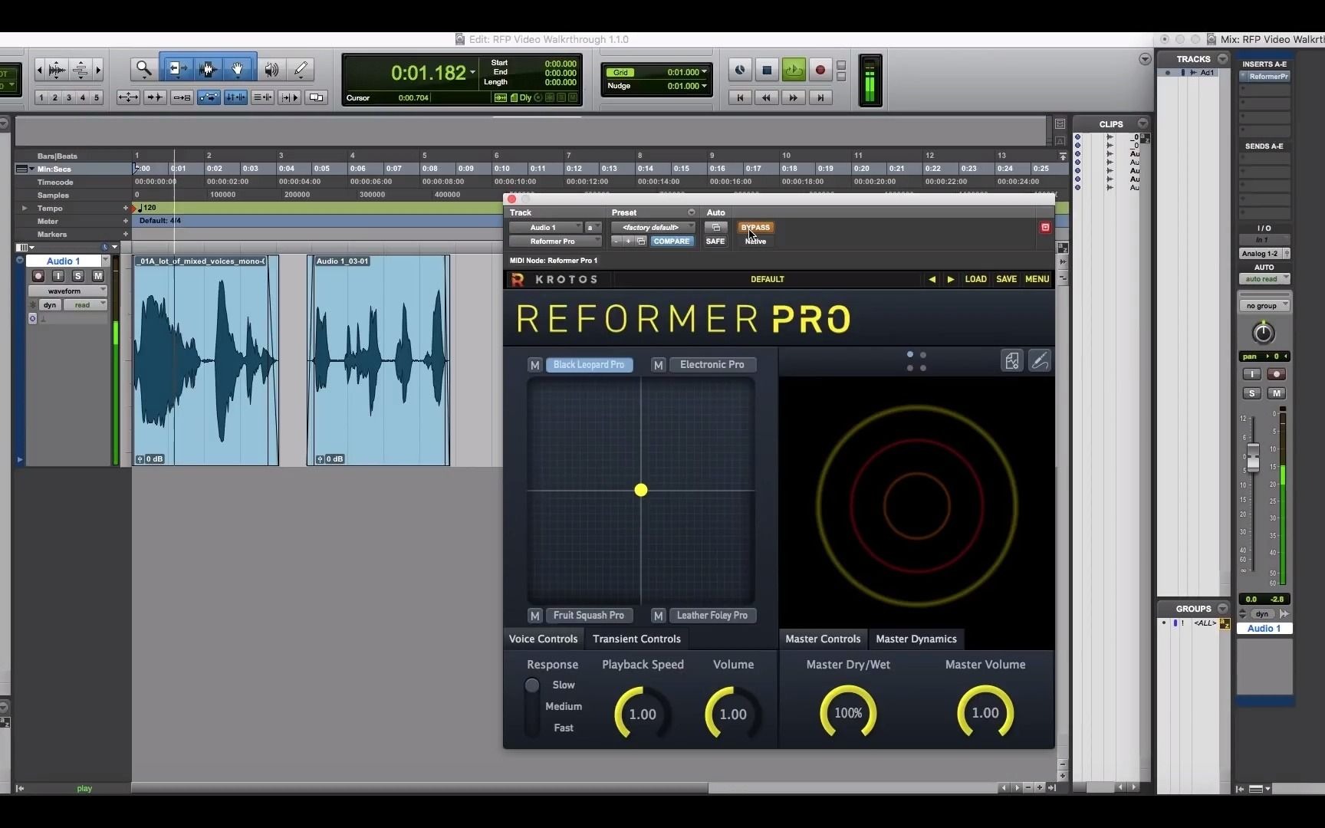The image size is (1325, 828).
Task: Open Reformer Pro library browser icon
Action: pos(1012,360)
